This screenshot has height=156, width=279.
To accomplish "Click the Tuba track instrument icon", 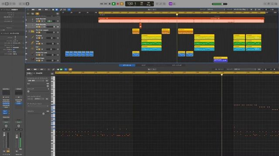I will [32, 42].
